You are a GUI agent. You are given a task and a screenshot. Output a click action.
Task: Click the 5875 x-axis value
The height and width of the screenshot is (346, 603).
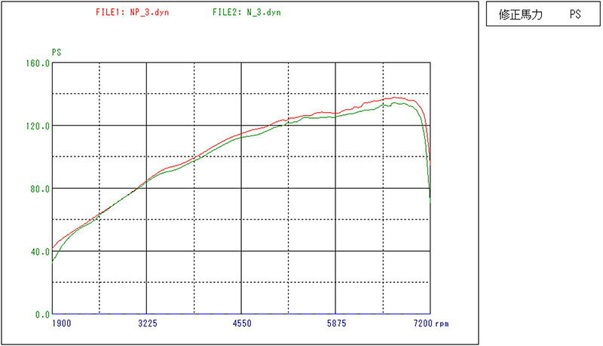336,324
